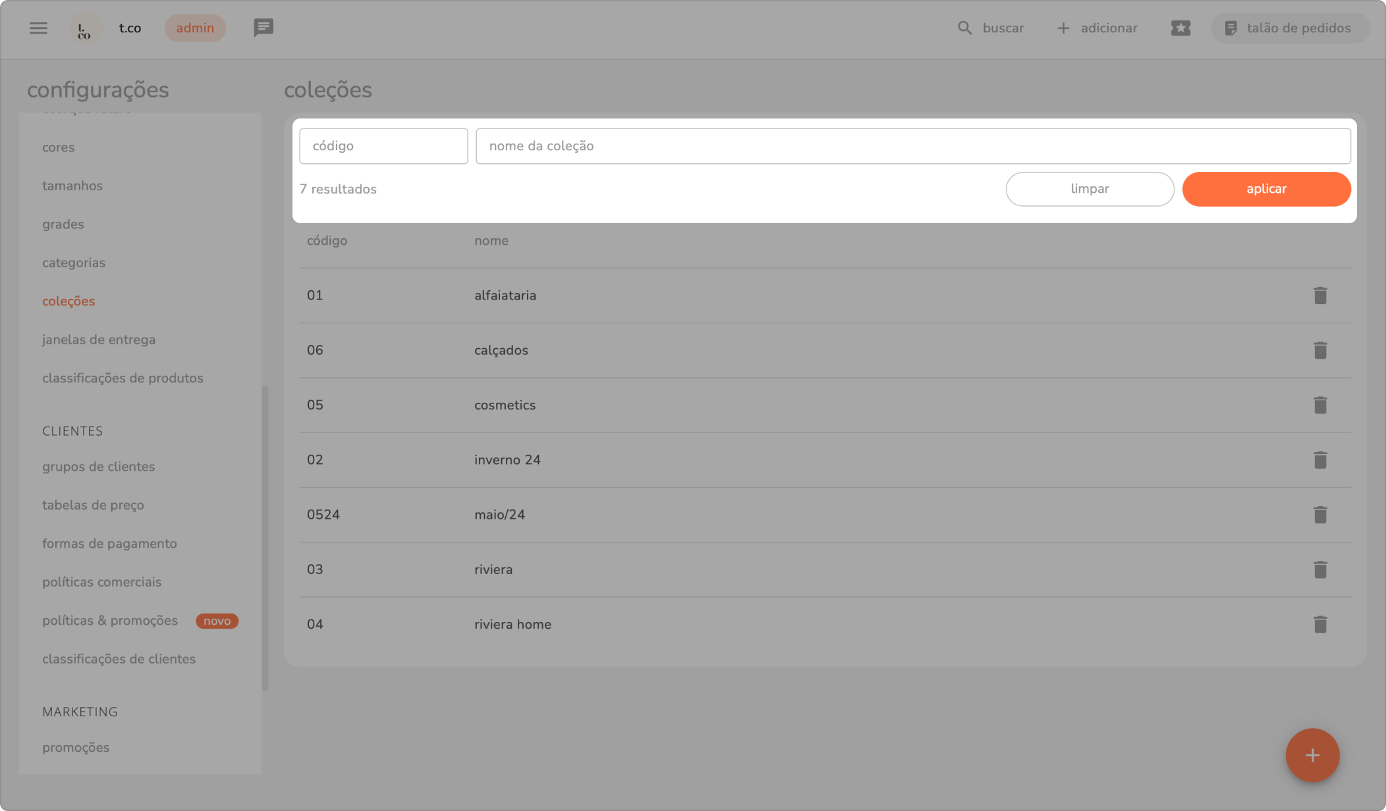Viewport: 1386px width, 811px height.
Task: Delete the calçados collection
Action: click(x=1319, y=350)
